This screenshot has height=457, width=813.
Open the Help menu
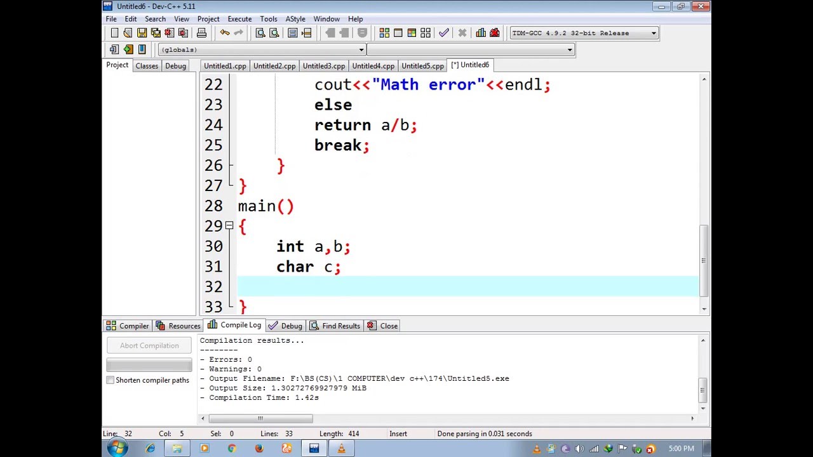(356, 19)
